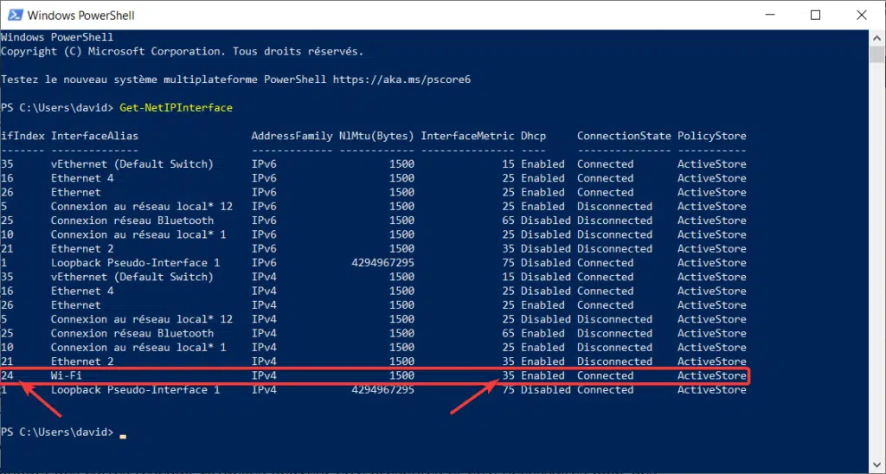Click the Get-NetIPInterface command text
The image size is (886, 474).
[x=176, y=107]
